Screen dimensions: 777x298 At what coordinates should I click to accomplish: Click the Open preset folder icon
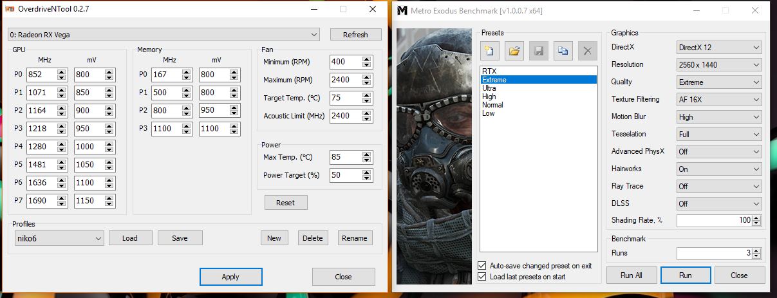click(x=514, y=51)
